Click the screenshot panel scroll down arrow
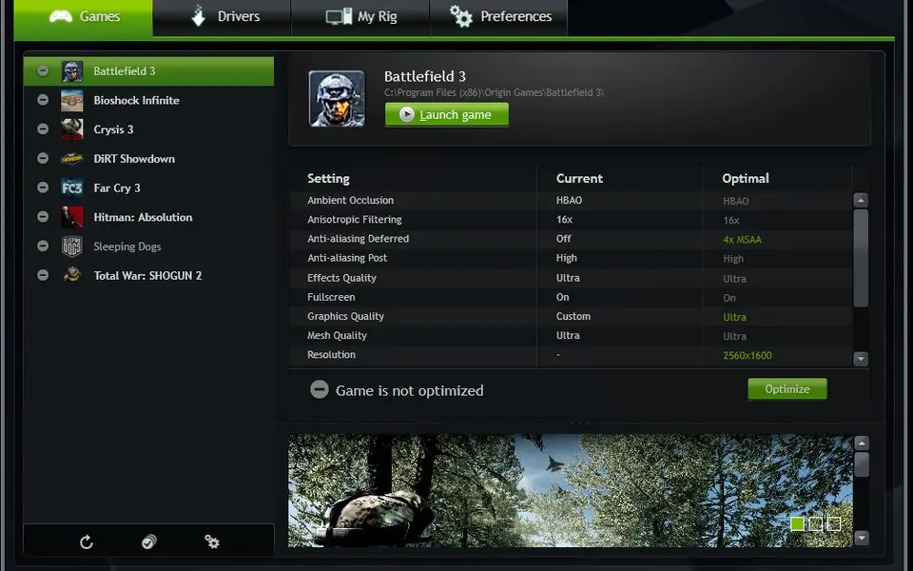The width and height of the screenshot is (913, 571). 862,538
